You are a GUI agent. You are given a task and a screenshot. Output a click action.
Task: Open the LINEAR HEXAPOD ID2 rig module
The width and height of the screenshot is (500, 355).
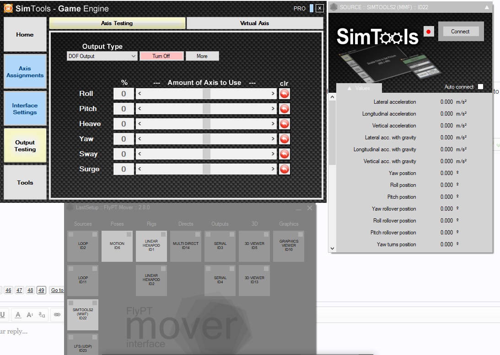[151, 280]
